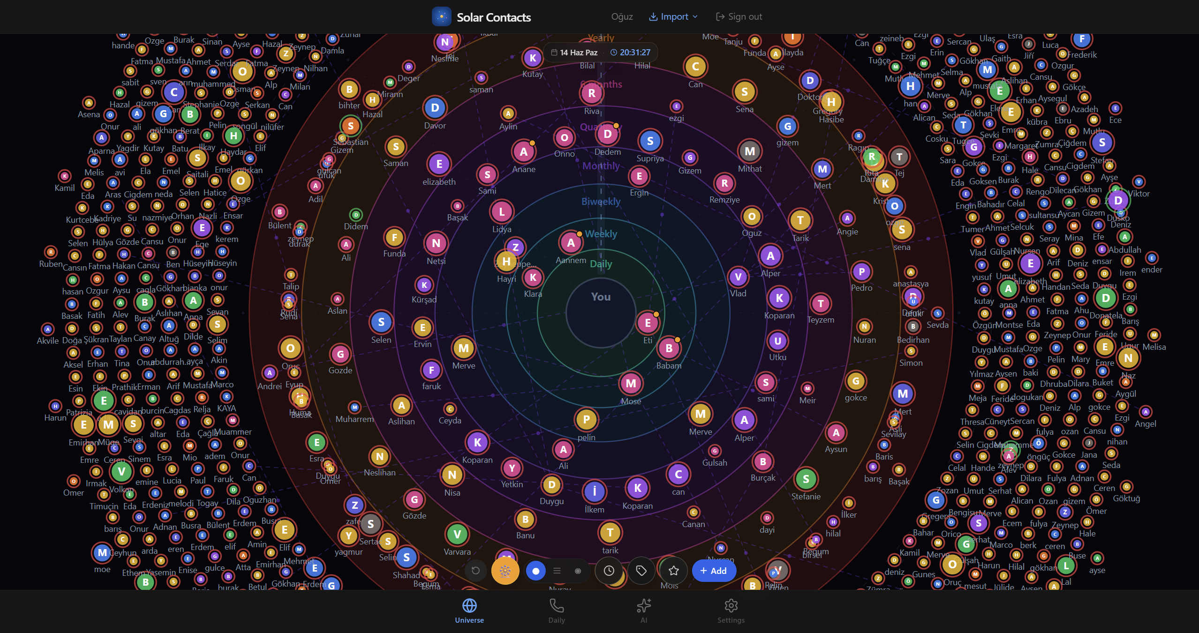Open the Ceyda contact bubble
The height and width of the screenshot is (633, 1199).
450,409
